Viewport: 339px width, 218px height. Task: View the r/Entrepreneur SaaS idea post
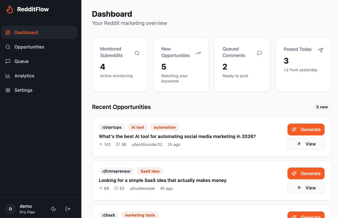click(306, 188)
